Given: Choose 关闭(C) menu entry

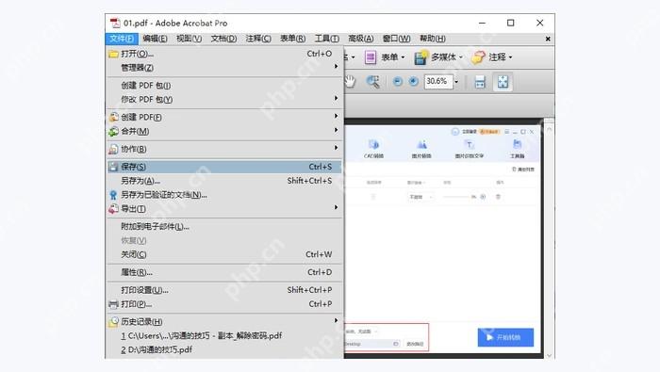Looking at the screenshot, I should pyautogui.click(x=225, y=254).
